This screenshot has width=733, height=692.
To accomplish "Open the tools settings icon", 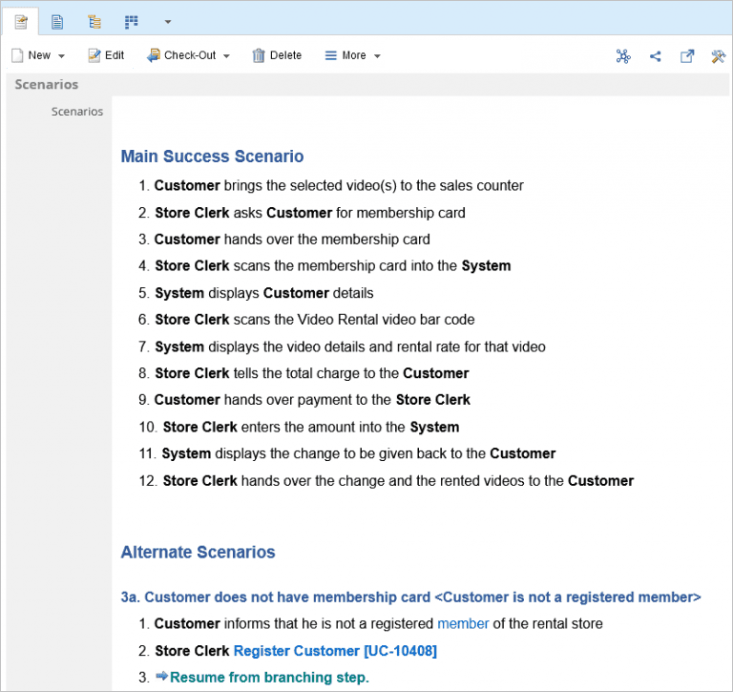I will pos(719,56).
